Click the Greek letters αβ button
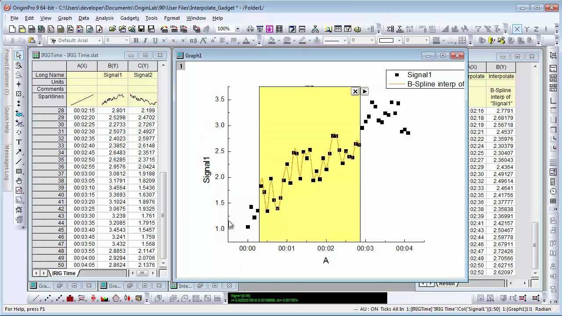This screenshot has height=316, width=562. tap(193, 40)
